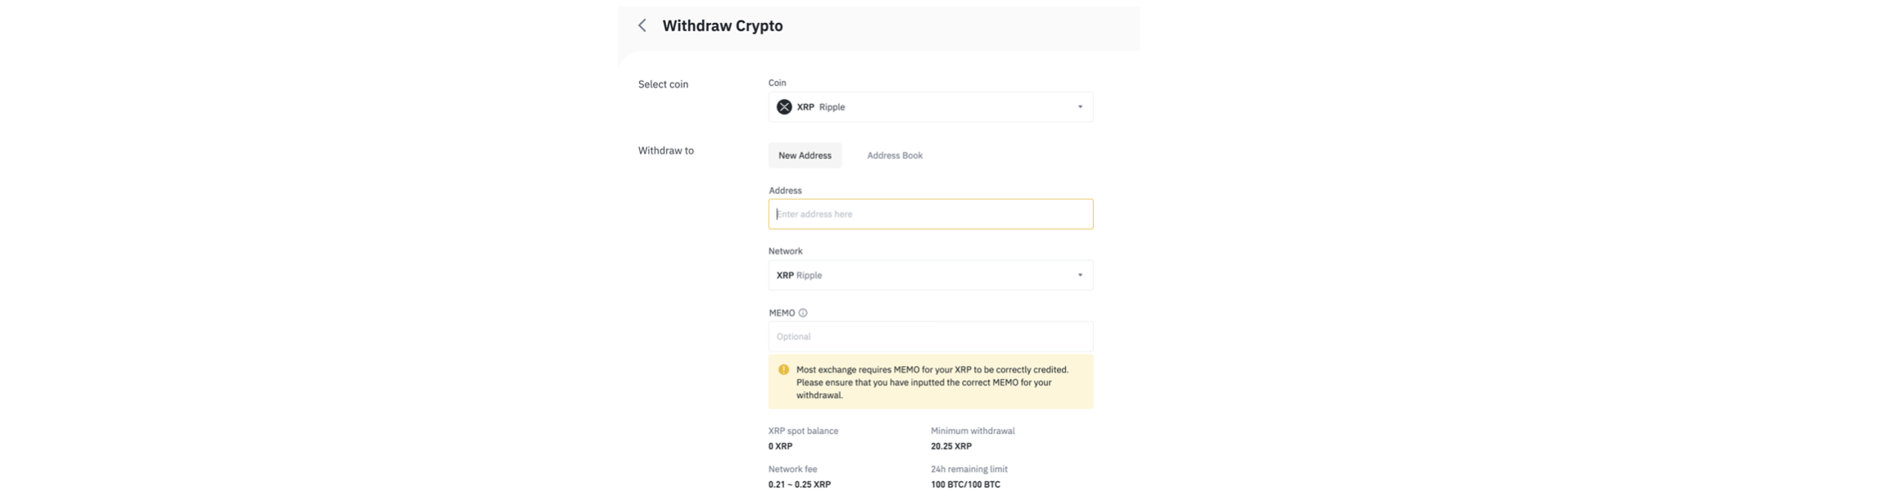The image size is (1891, 501).
Task: Click the 20.25 XRP minimum withdrawal value
Action: click(951, 446)
